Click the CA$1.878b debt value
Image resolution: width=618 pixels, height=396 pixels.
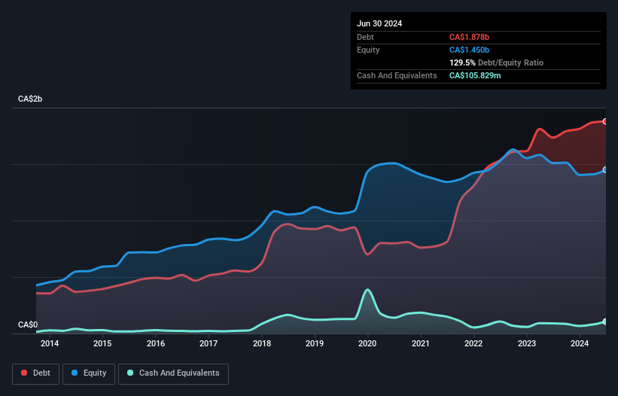[x=469, y=37]
